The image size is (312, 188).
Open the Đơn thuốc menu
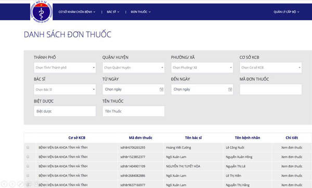point(140,12)
